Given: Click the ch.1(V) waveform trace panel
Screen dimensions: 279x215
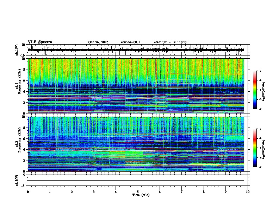Looking at the screenshot, I should (138, 50).
